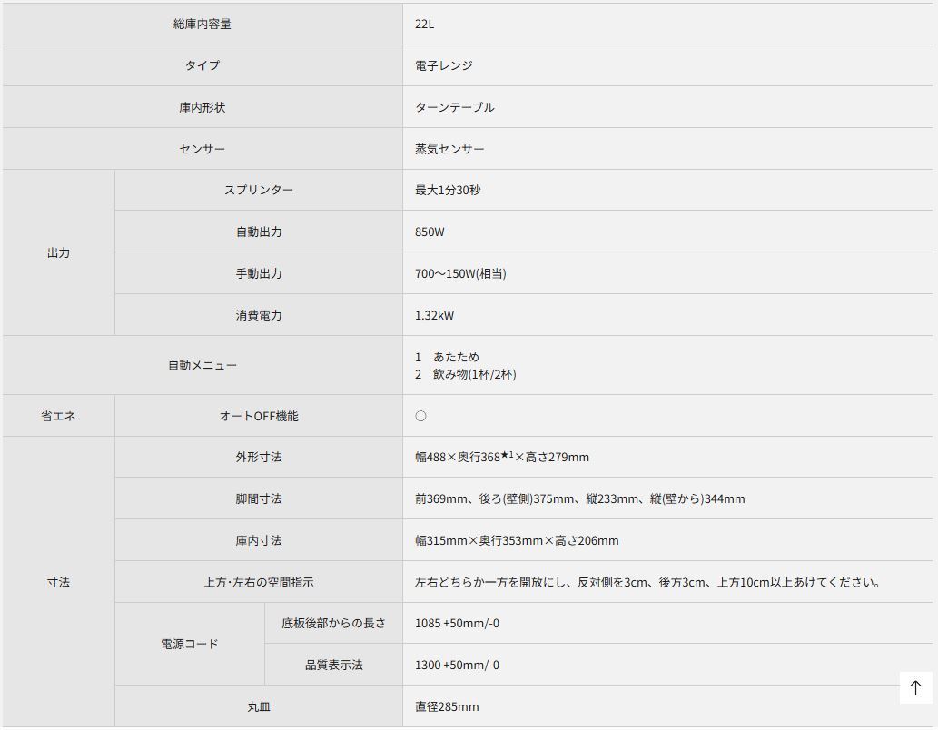Viewport: 938px width, 730px height.
Task: Click the 上方･左右の空間指示 label
Action: pyautogui.click(x=259, y=582)
